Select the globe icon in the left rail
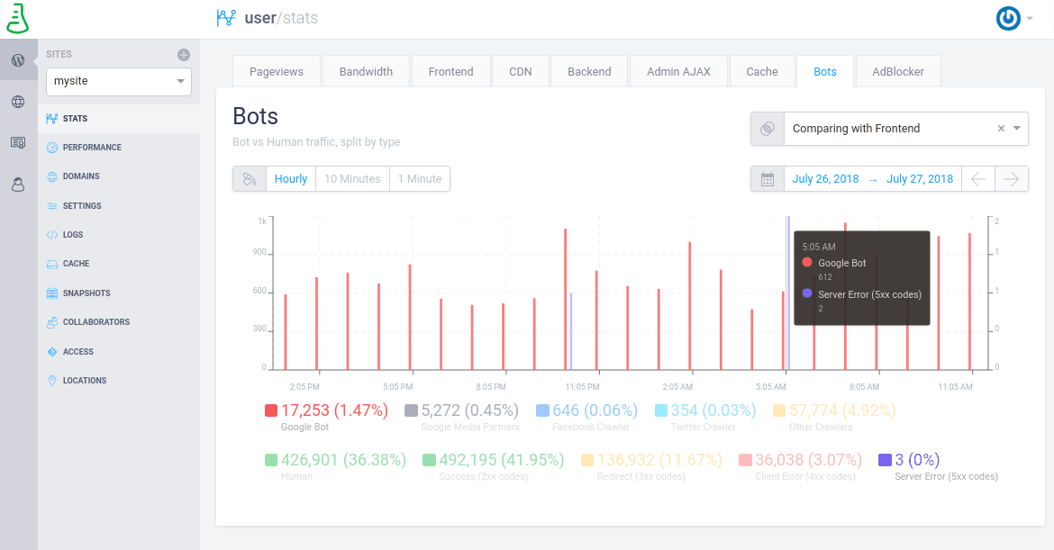 (18, 102)
